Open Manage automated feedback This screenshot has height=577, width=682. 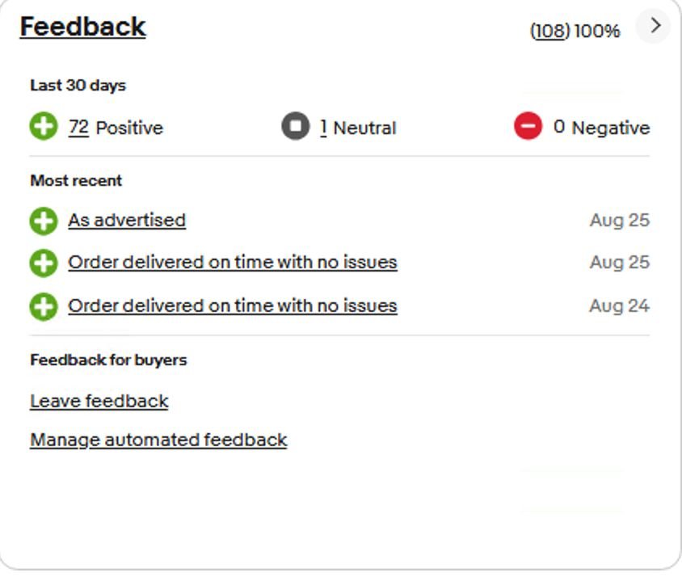click(158, 440)
